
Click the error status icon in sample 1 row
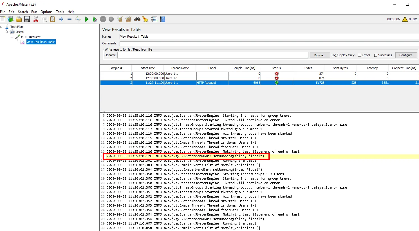(x=277, y=74)
